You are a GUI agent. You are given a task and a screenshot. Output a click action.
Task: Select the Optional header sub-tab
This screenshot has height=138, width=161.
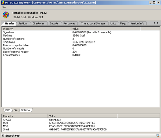[x=25, y=110]
